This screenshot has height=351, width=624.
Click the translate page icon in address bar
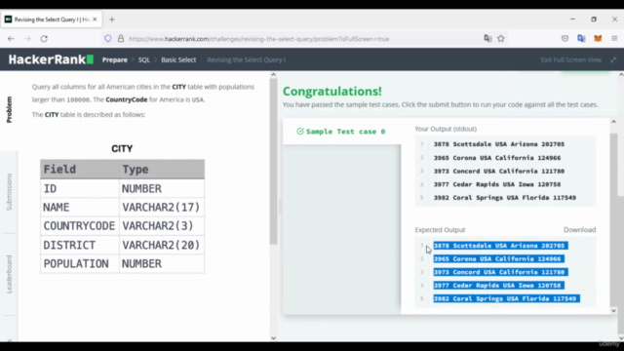[x=487, y=39]
